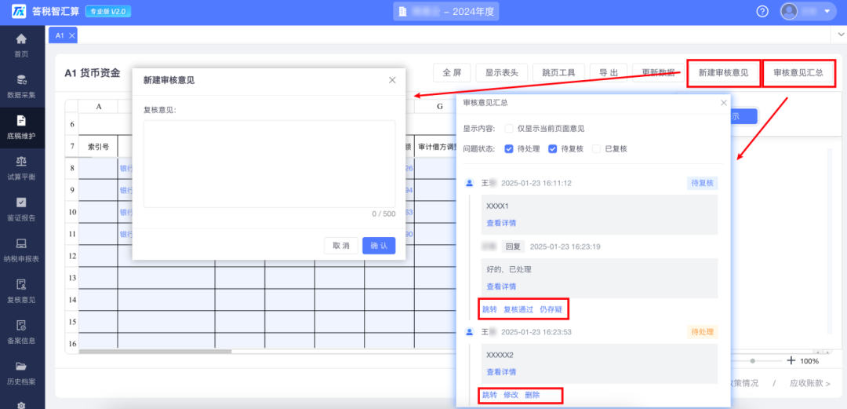Close the A1 tab
Image resolution: width=847 pixels, height=409 pixels.
(72, 35)
